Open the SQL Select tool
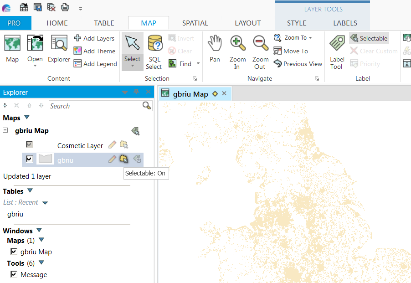This screenshot has height=283, width=411. click(x=154, y=50)
